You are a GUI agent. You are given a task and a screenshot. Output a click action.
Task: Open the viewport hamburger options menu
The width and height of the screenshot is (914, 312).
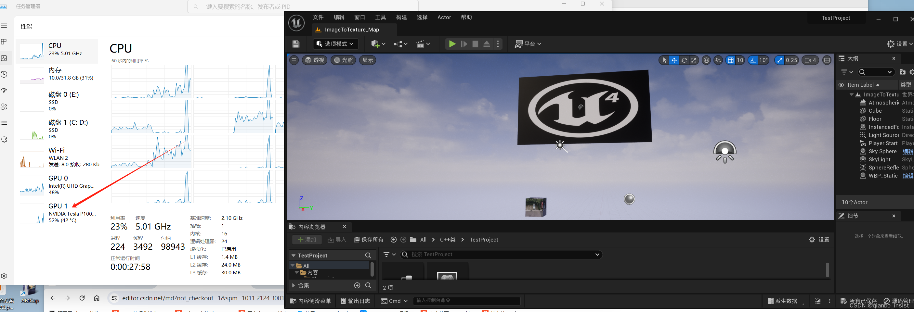[294, 60]
